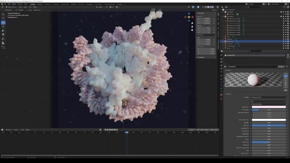Open the timeline Playback menu

[9, 130]
